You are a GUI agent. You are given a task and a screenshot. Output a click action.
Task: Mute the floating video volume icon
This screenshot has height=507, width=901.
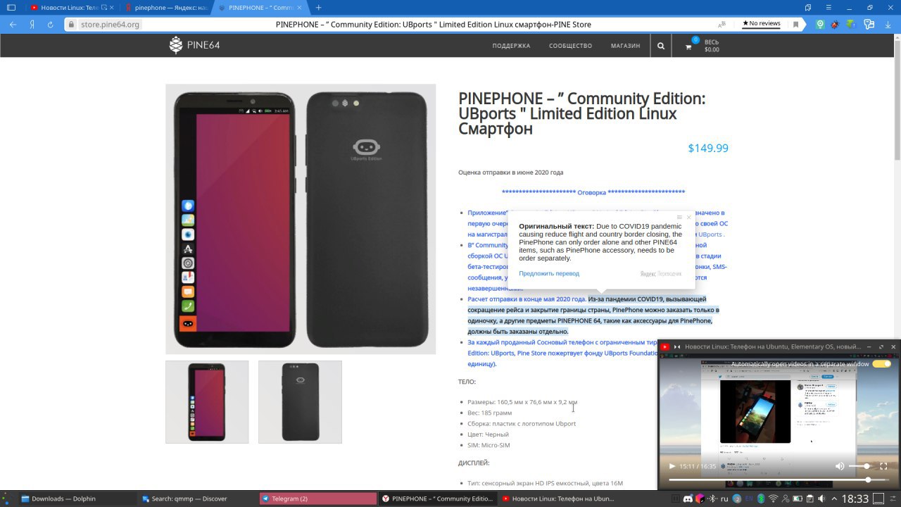coord(839,466)
